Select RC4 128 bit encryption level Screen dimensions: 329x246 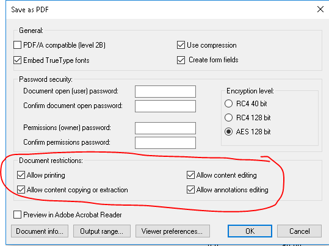click(x=228, y=118)
